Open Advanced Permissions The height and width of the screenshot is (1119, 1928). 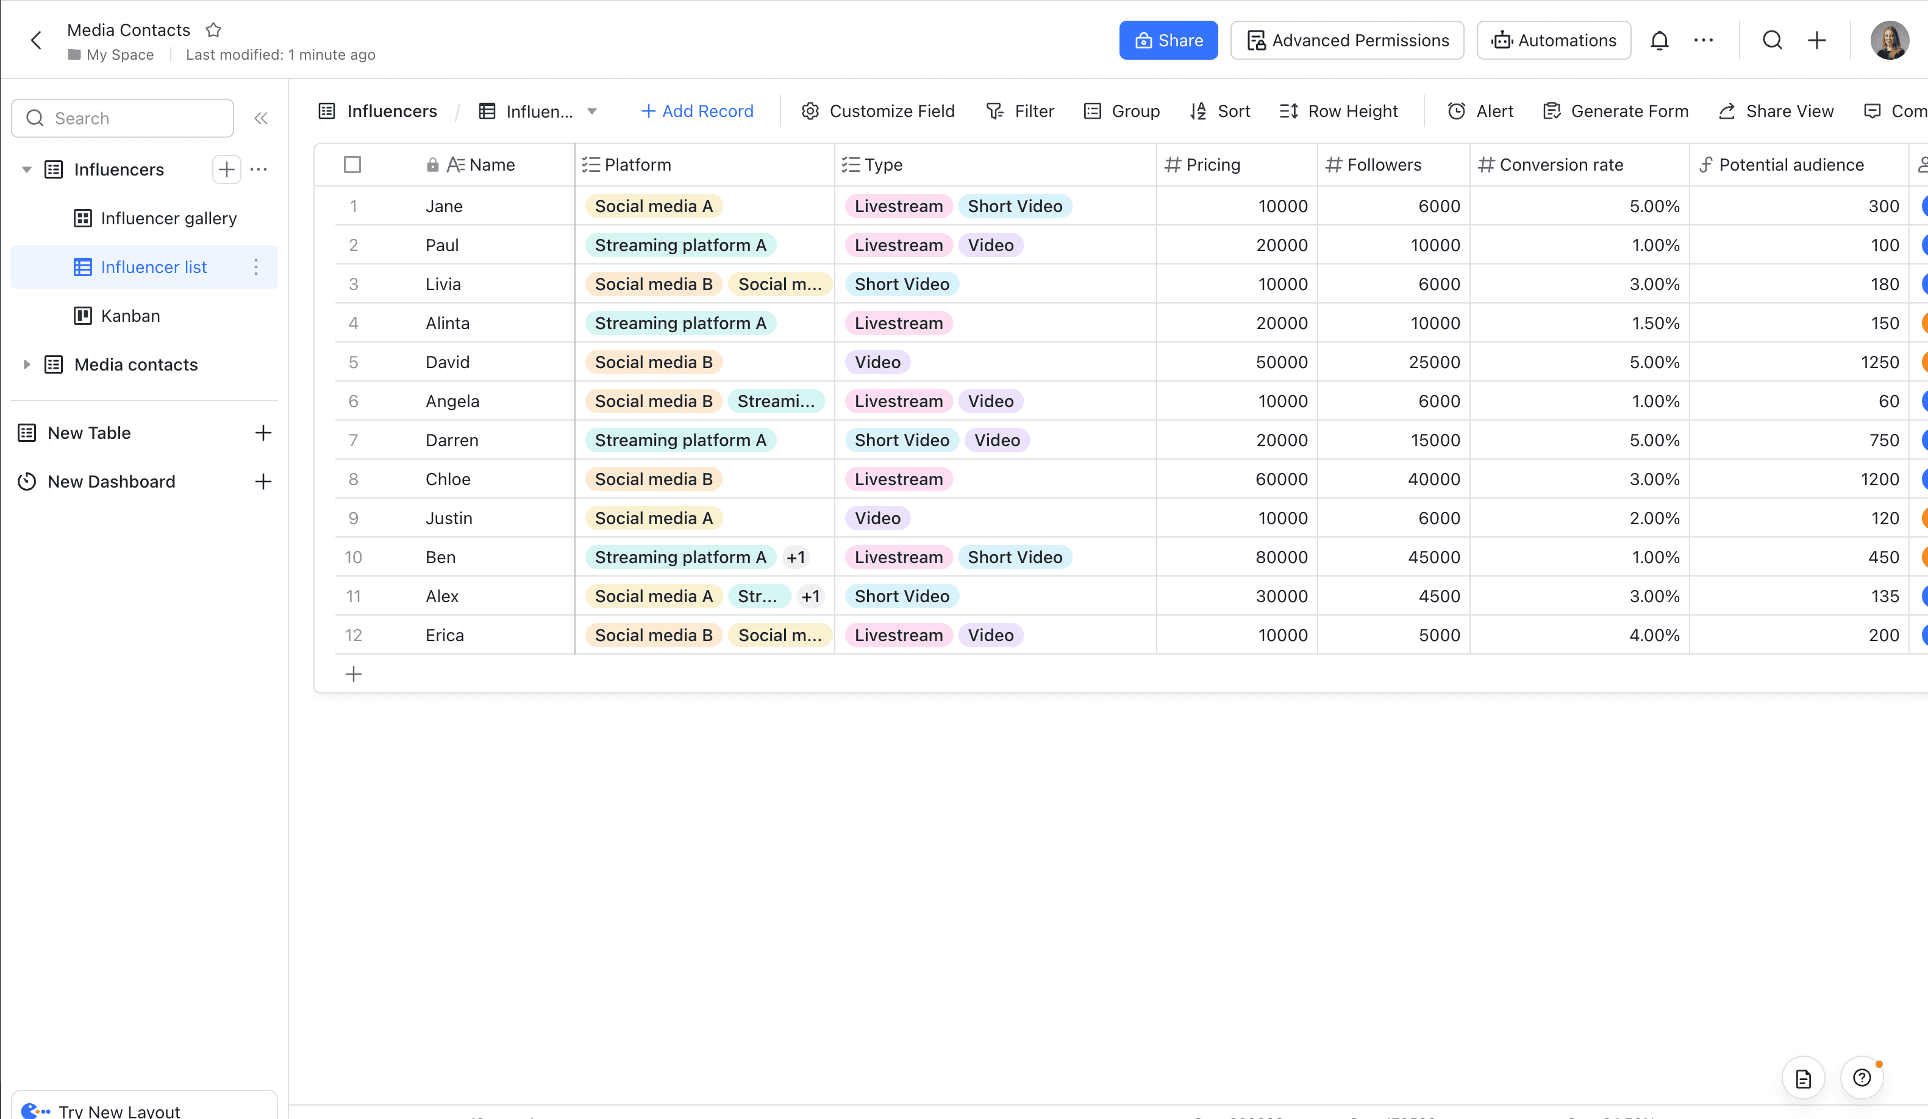click(1346, 41)
